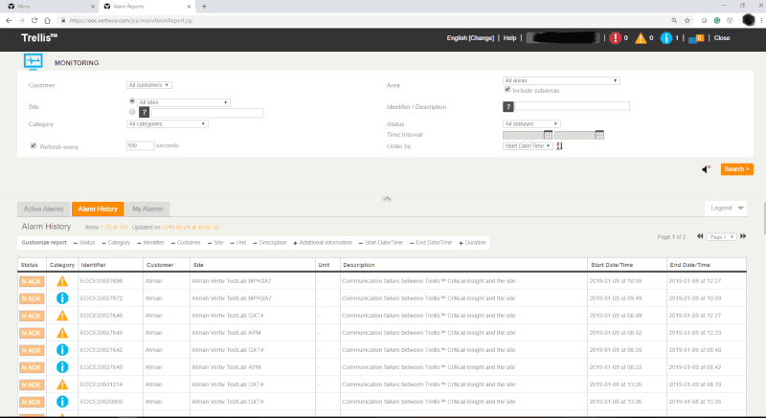766x418 pixels.
Task: Click the English [Change] language link
Action: 470,38
